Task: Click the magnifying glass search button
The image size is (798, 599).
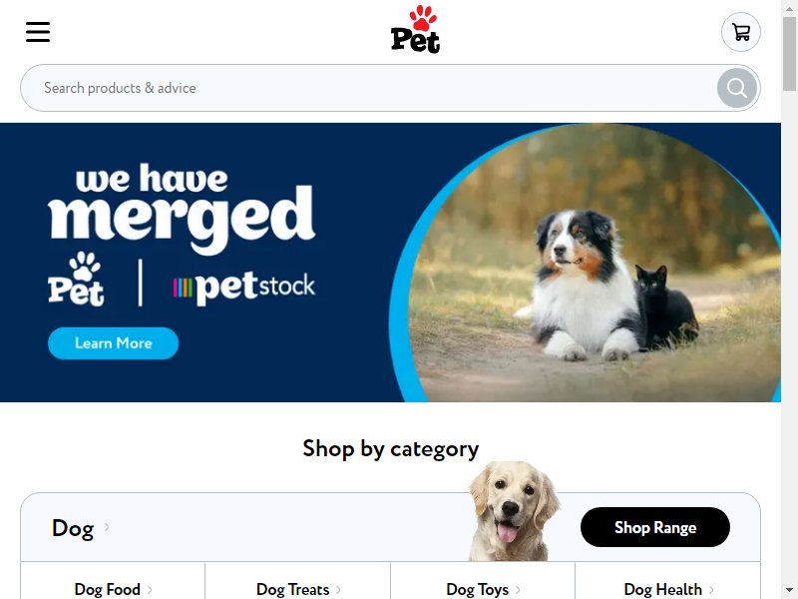Action: (736, 88)
